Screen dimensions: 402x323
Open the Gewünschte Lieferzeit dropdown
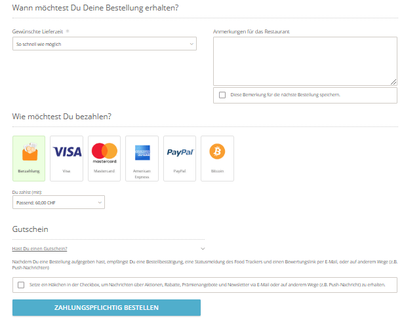pos(104,44)
